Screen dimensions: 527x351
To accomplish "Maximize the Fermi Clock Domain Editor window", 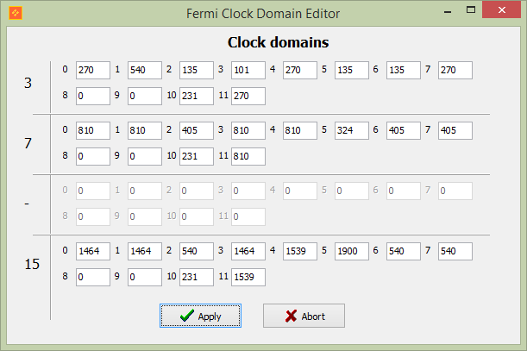I will point(471,9).
